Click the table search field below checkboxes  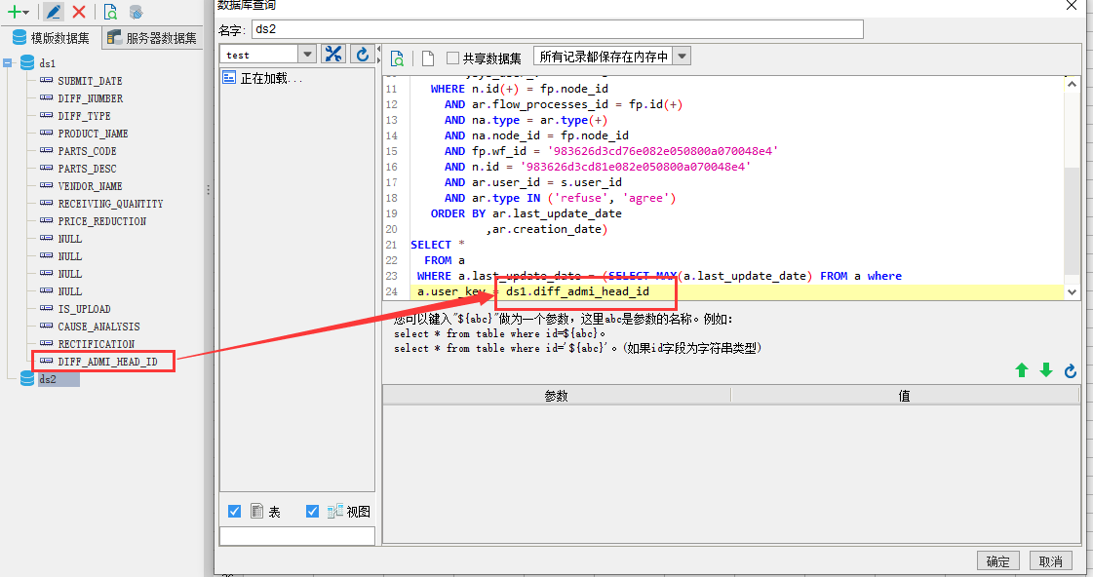[x=297, y=535]
